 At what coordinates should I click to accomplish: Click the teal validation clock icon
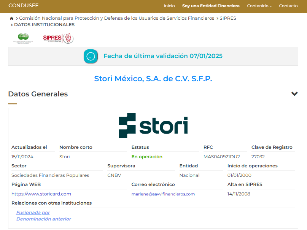[91, 56]
